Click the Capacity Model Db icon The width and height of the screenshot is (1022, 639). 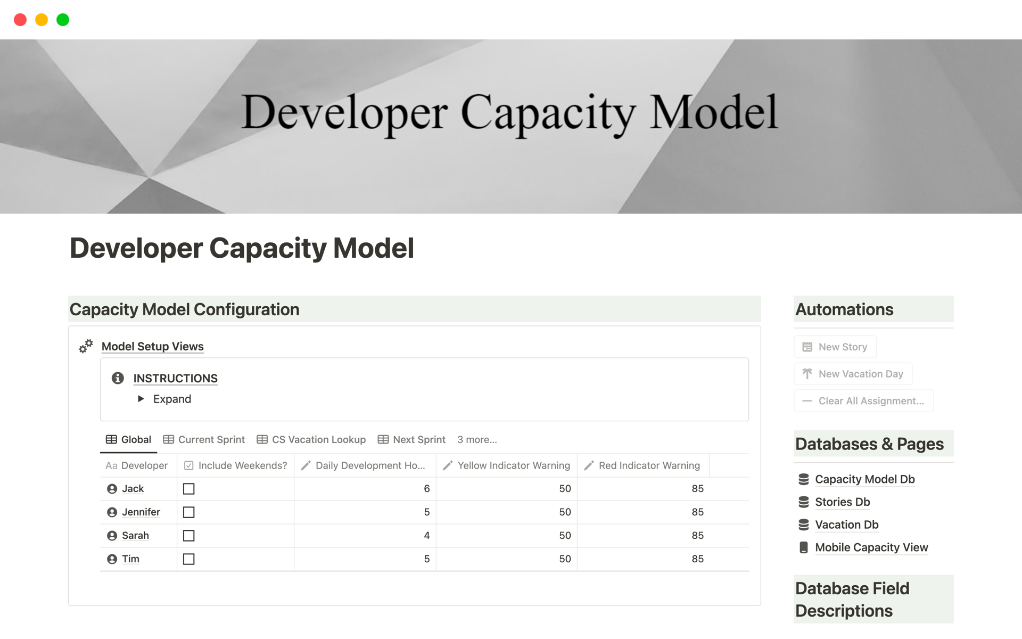pos(804,479)
